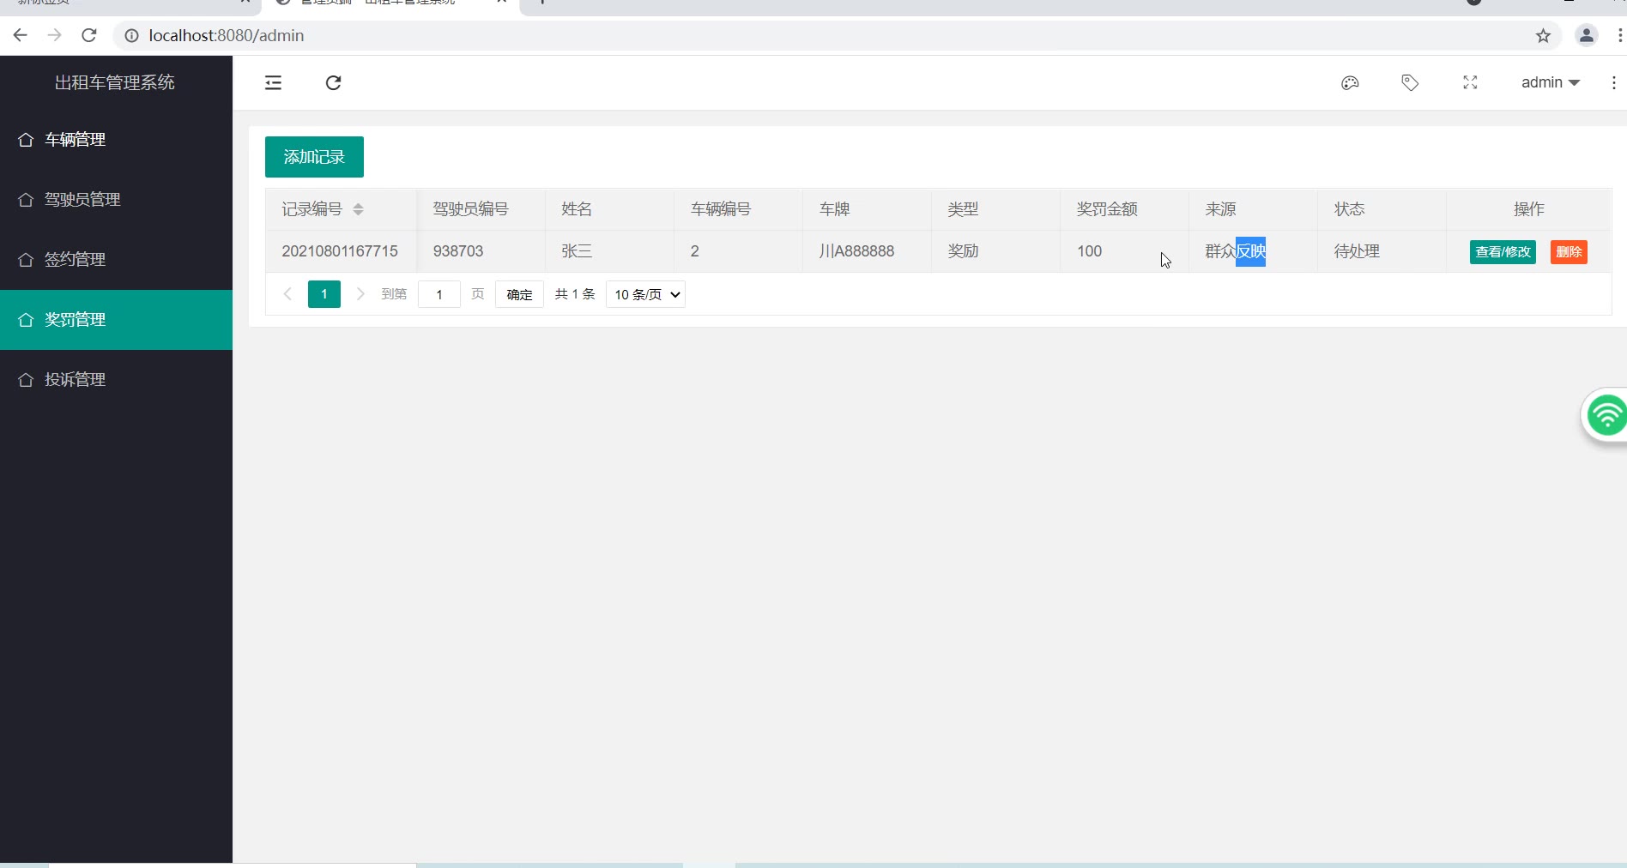The width and height of the screenshot is (1627, 868).
Task: Open 车辆管理 in the sidebar
Action: [117, 140]
